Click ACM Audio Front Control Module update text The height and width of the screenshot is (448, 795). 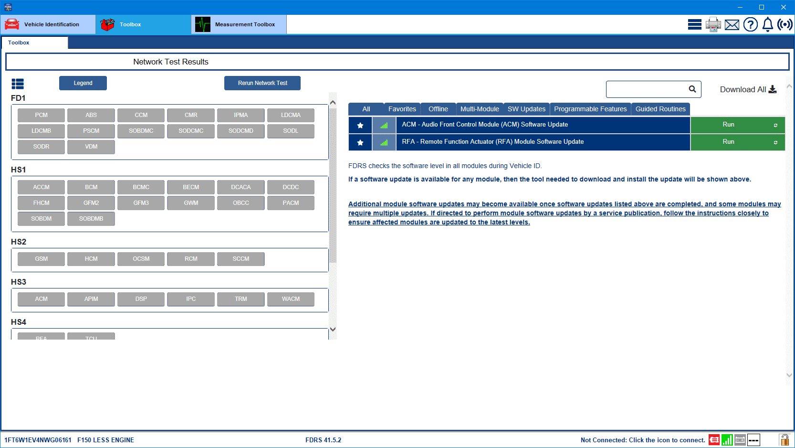click(485, 125)
